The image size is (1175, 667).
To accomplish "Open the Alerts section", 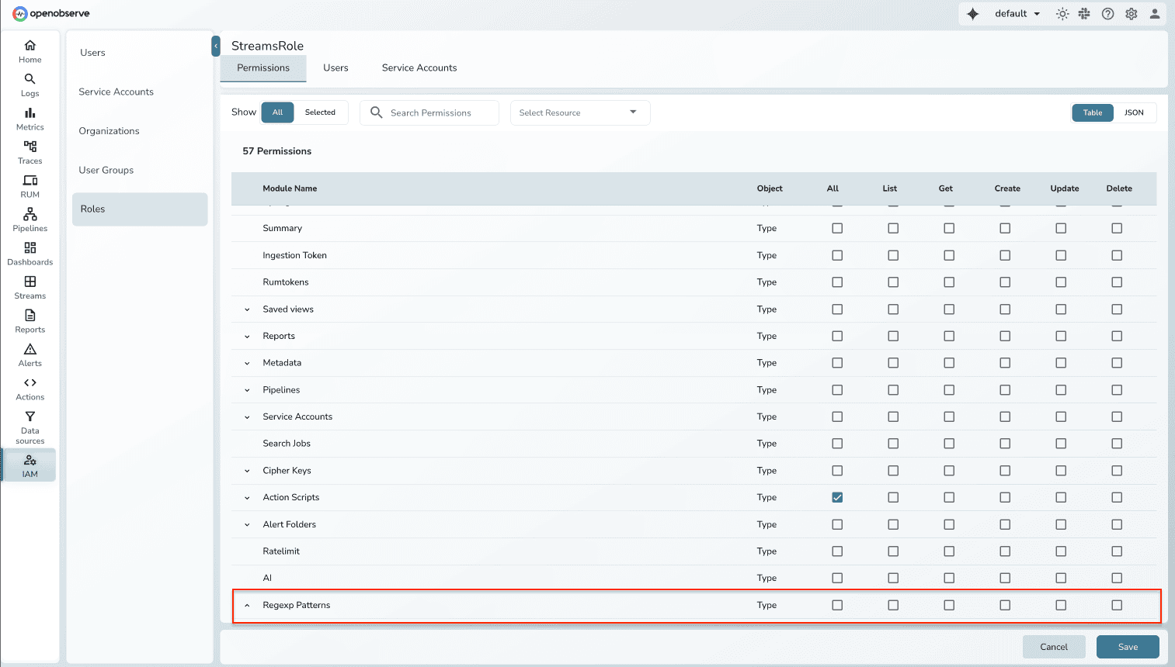I will click(x=30, y=355).
